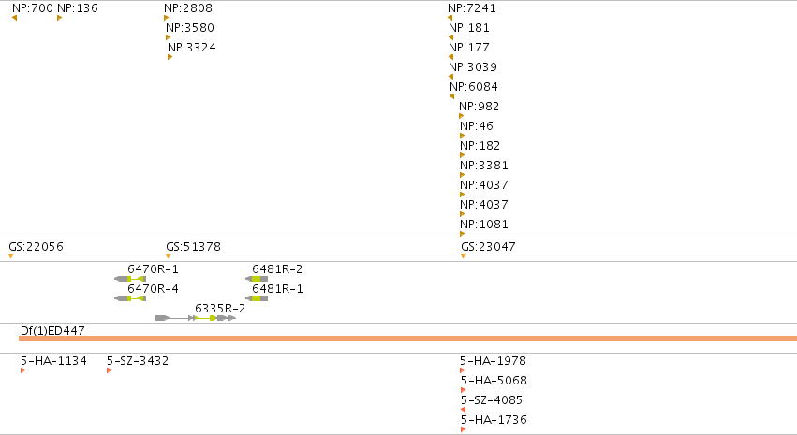
Task: Click the NP:46 text label
Action: click(477, 126)
